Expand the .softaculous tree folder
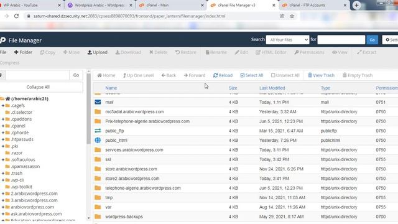 pos(3,159)
